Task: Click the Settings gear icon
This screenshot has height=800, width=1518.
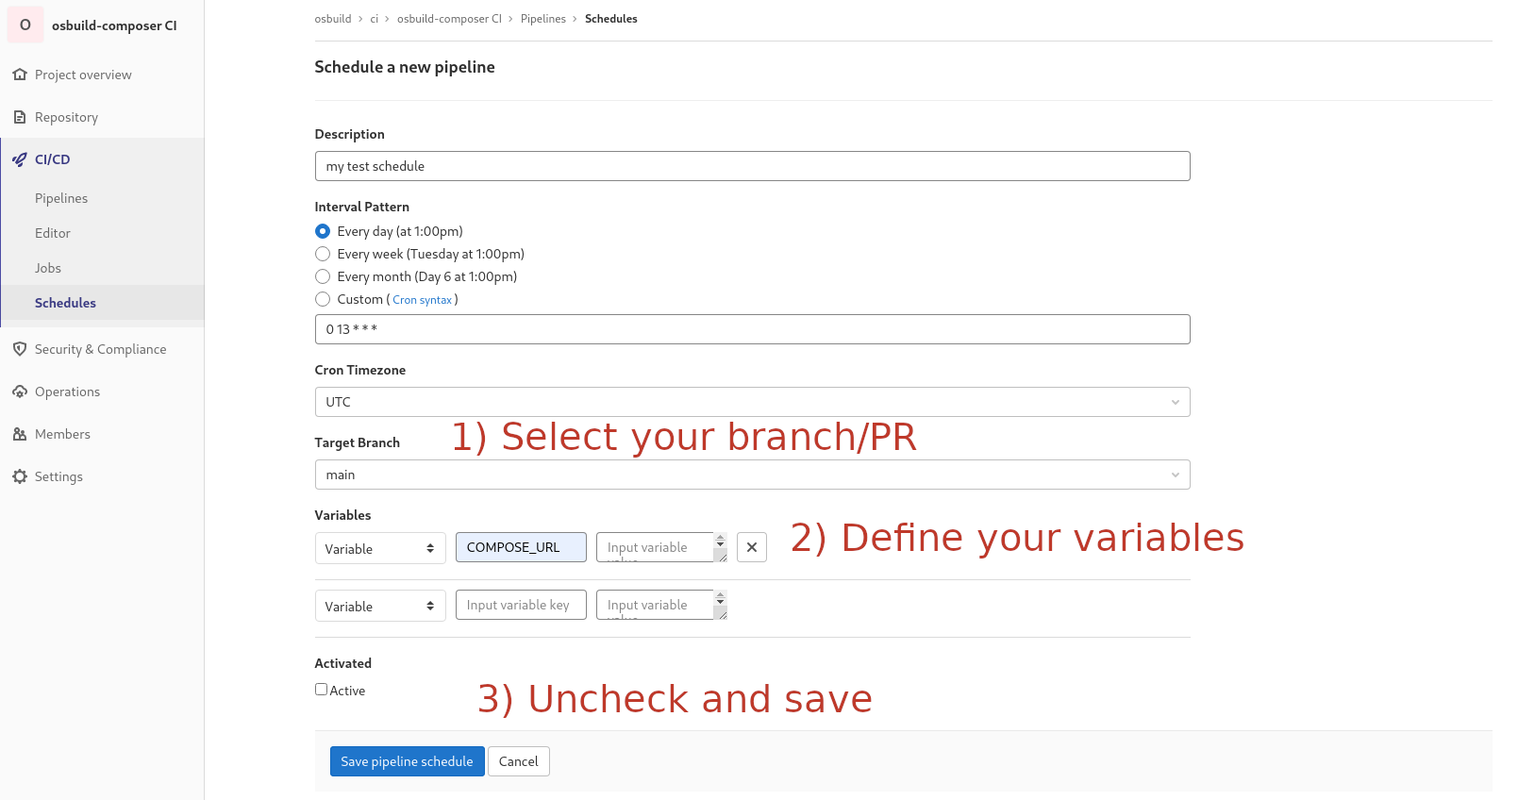Action: pos(20,476)
